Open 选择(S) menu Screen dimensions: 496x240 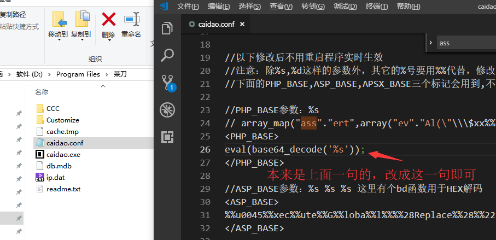(250, 6)
